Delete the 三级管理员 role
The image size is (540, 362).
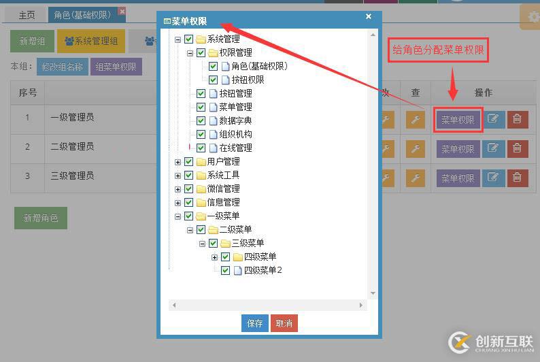[x=518, y=178]
